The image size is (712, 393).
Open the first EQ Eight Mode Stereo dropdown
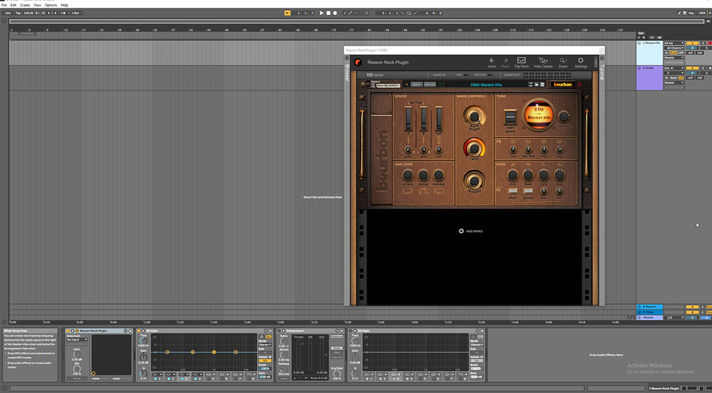(265, 344)
